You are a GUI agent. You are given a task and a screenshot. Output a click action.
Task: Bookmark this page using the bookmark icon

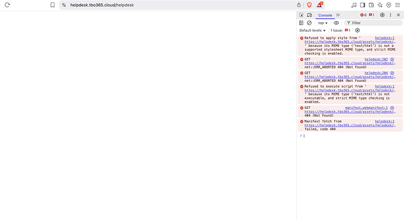click(x=53, y=5)
